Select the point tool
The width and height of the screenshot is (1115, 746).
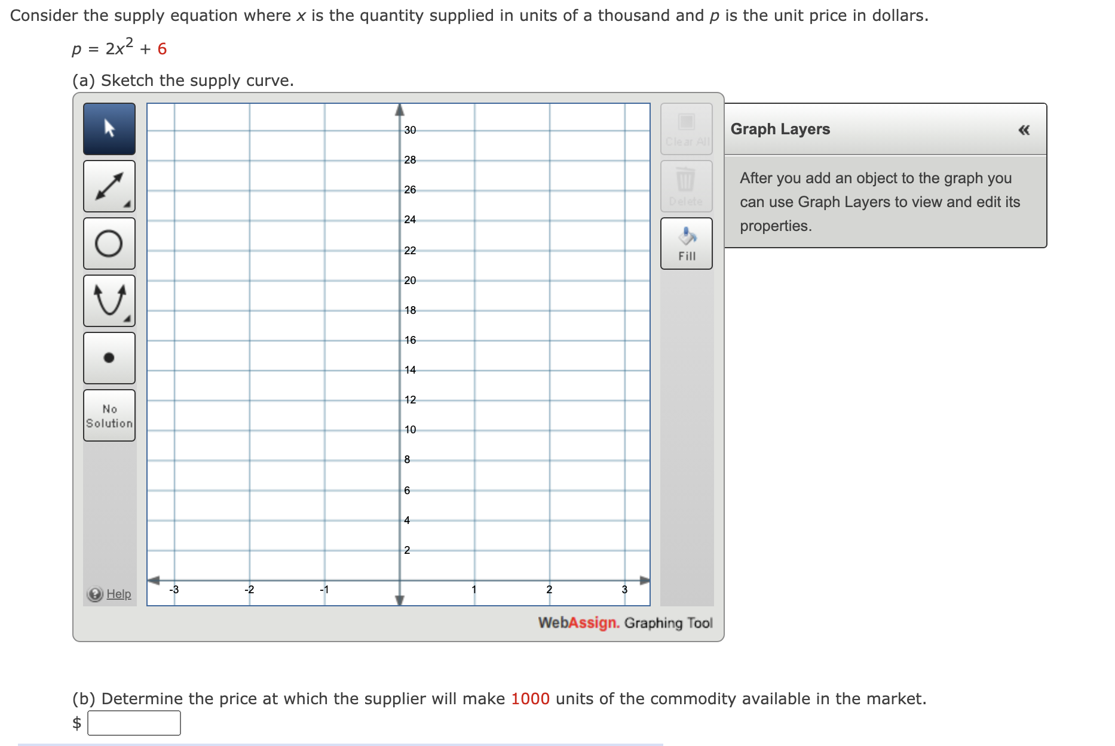click(x=109, y=358)
